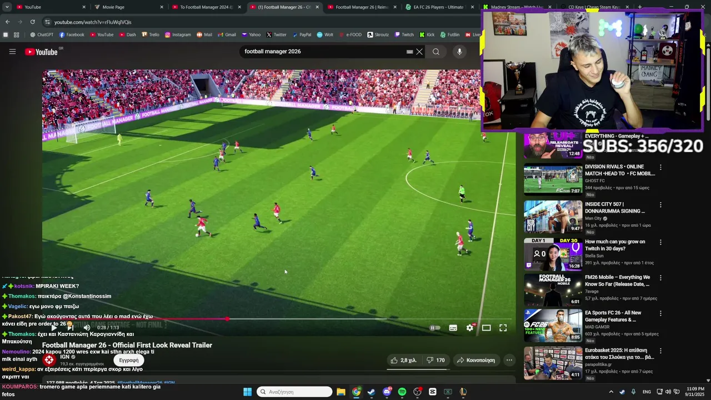The image size is (711, 400).
Task: Open Instagram bookmark
Action: point(178,34)
